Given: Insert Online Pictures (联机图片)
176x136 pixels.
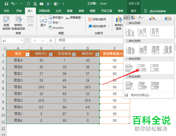Looking at the screenshot, I should [56, 18].
